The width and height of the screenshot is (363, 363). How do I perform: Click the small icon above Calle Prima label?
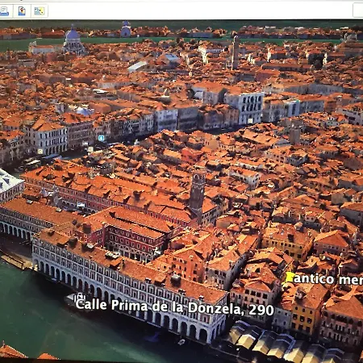pyautogui.click(x=80, y=296)
